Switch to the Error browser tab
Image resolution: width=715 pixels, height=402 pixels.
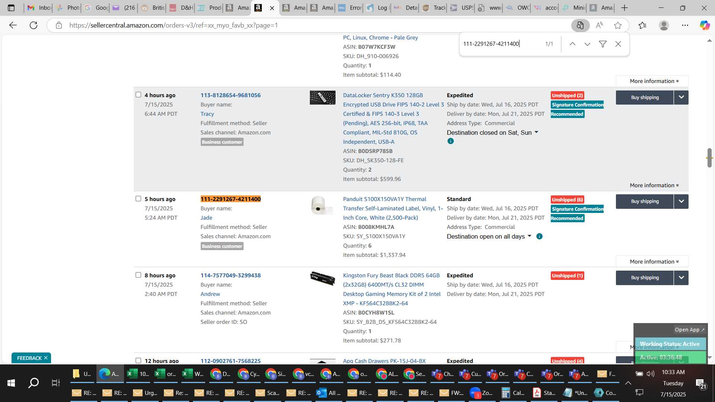(349, 8)
